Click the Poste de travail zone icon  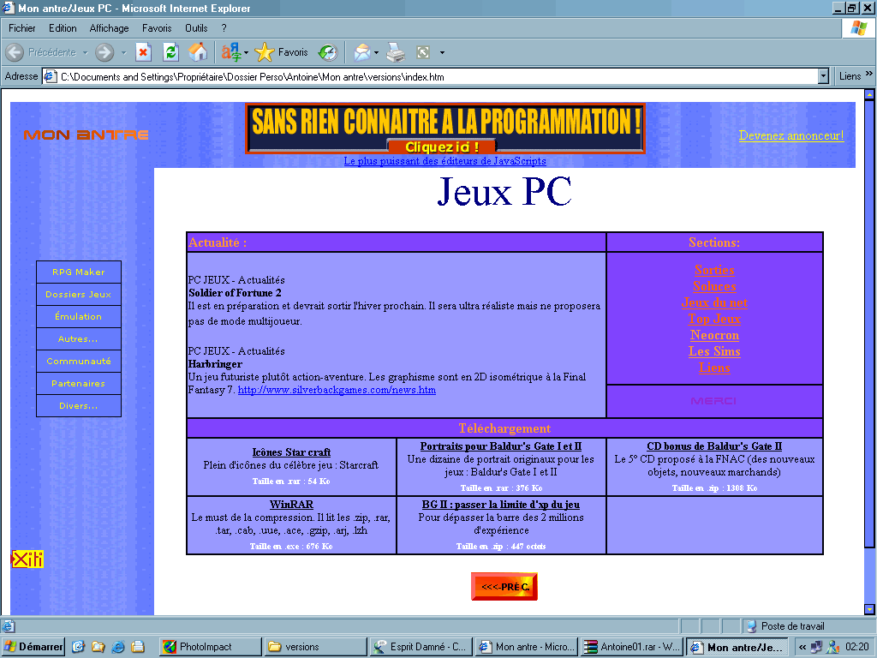point(752,626)
